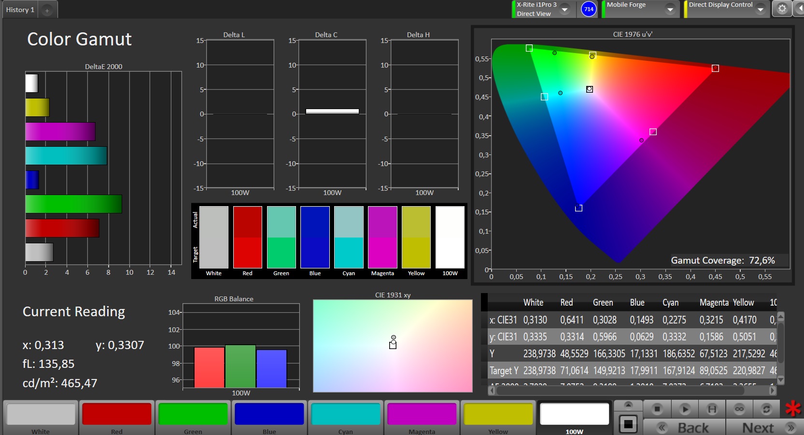Click the refresh arrows icon

click(x=766, y=409)
